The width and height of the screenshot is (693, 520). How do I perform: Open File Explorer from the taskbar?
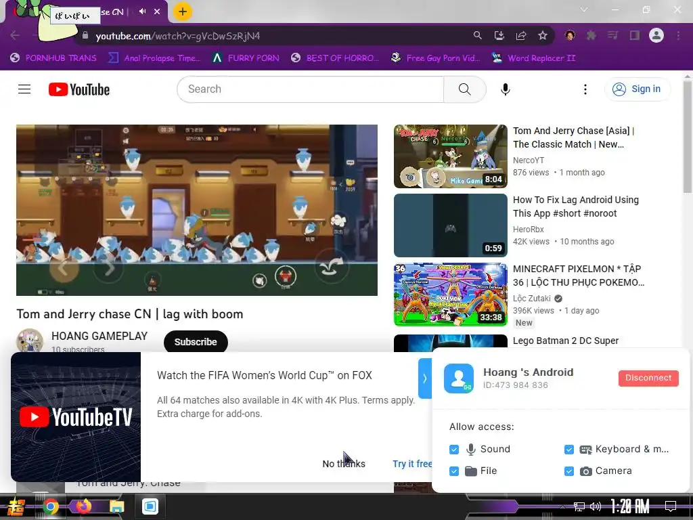coord(116,506)
